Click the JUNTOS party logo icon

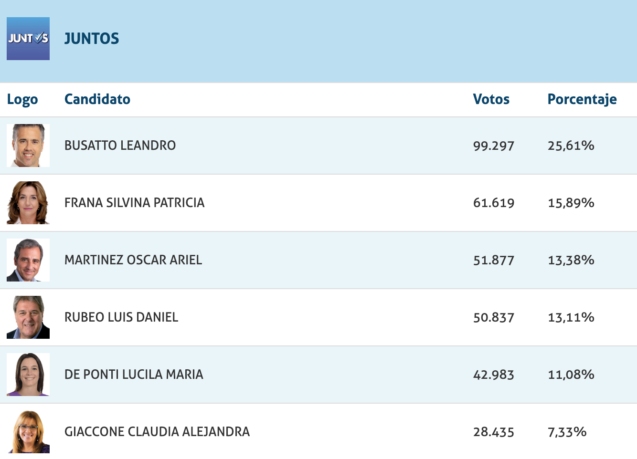[x=28, y=39]
